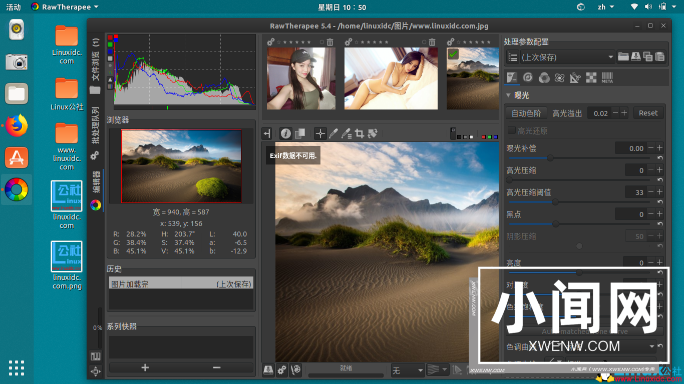Select the hand/crosshair navigation tool
684x384 pixels.
320,133
